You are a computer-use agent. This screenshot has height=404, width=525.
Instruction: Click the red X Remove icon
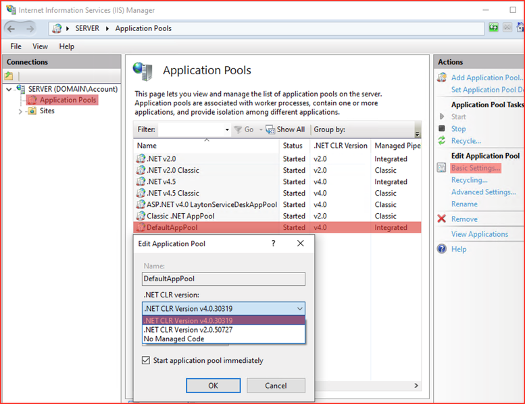tap(442, 219)
